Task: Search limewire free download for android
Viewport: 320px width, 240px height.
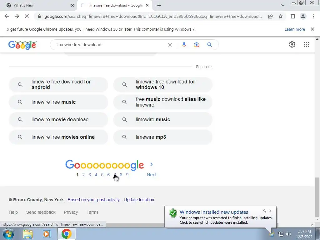Action: pos(58,84)
